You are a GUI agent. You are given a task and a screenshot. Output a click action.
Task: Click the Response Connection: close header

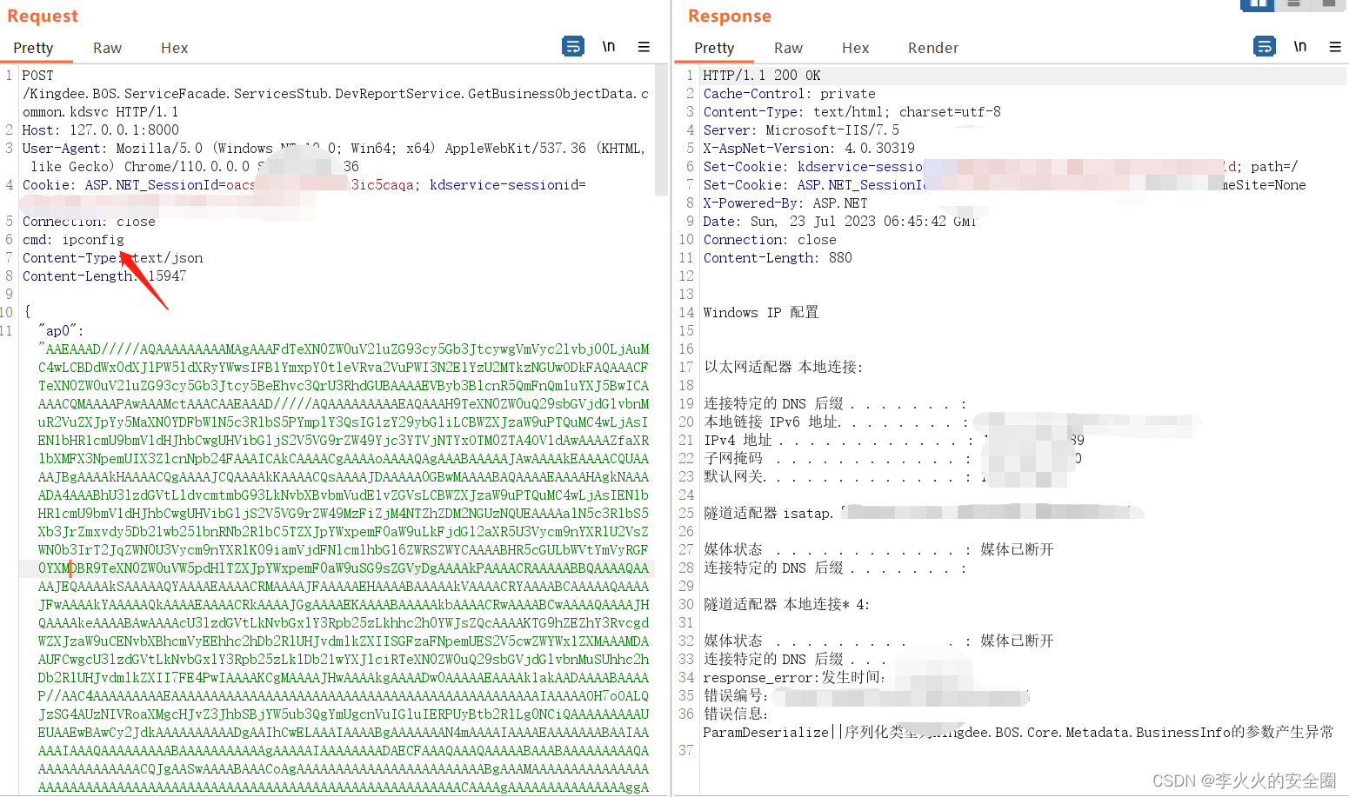[770, 240]
